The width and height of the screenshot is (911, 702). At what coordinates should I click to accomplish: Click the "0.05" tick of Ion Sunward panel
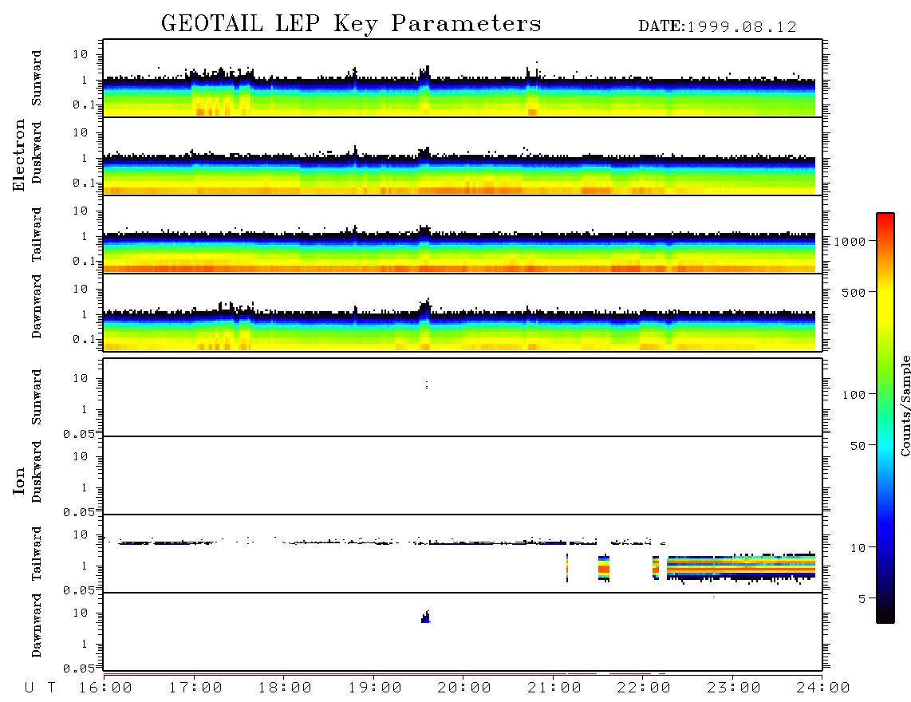(78, 434)
